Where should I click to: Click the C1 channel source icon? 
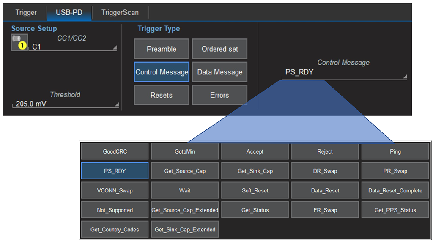click(x=19, y=42)
